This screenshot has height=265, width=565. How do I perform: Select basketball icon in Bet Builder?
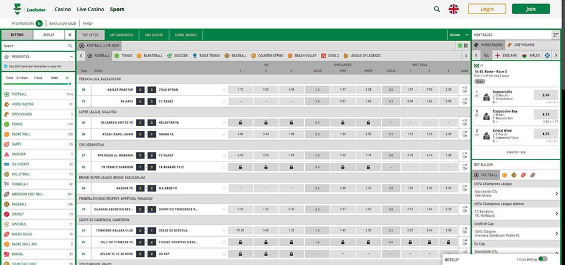[504, 175]
